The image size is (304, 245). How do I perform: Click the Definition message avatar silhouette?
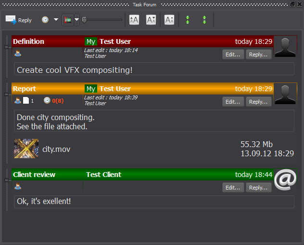point(285,47)
